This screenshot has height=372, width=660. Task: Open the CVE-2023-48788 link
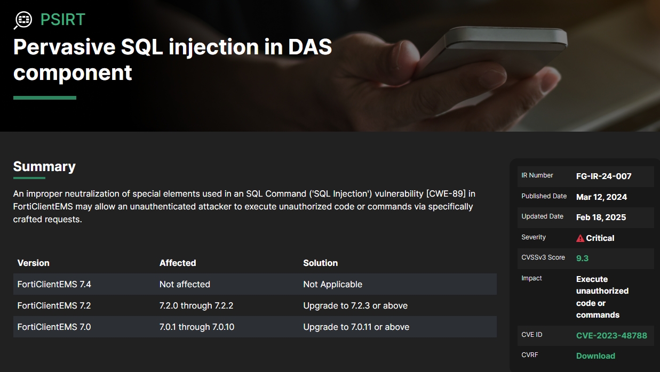[x=611, y=335]
